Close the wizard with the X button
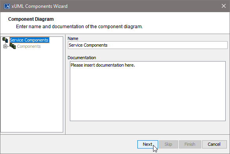230x154 pixels. coord(224,6)
